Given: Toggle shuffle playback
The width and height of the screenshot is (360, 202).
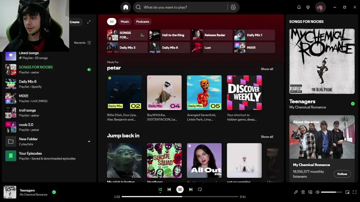Looking at the screenshot, I should pos(160,190).
